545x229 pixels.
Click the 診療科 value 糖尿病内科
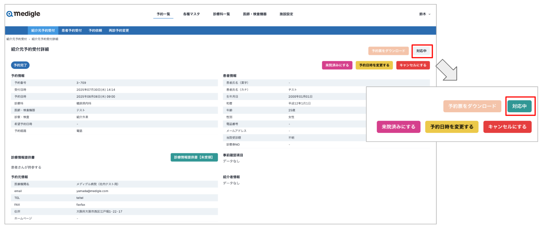[84, 103]
